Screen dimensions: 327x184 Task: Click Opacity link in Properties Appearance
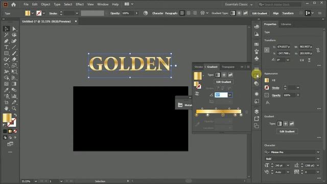[x=276, y=96]
